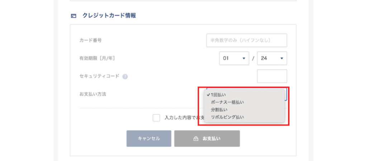Click the 有効期限 [月/年] label
This screenshot has height=161, width=367.
97,58
